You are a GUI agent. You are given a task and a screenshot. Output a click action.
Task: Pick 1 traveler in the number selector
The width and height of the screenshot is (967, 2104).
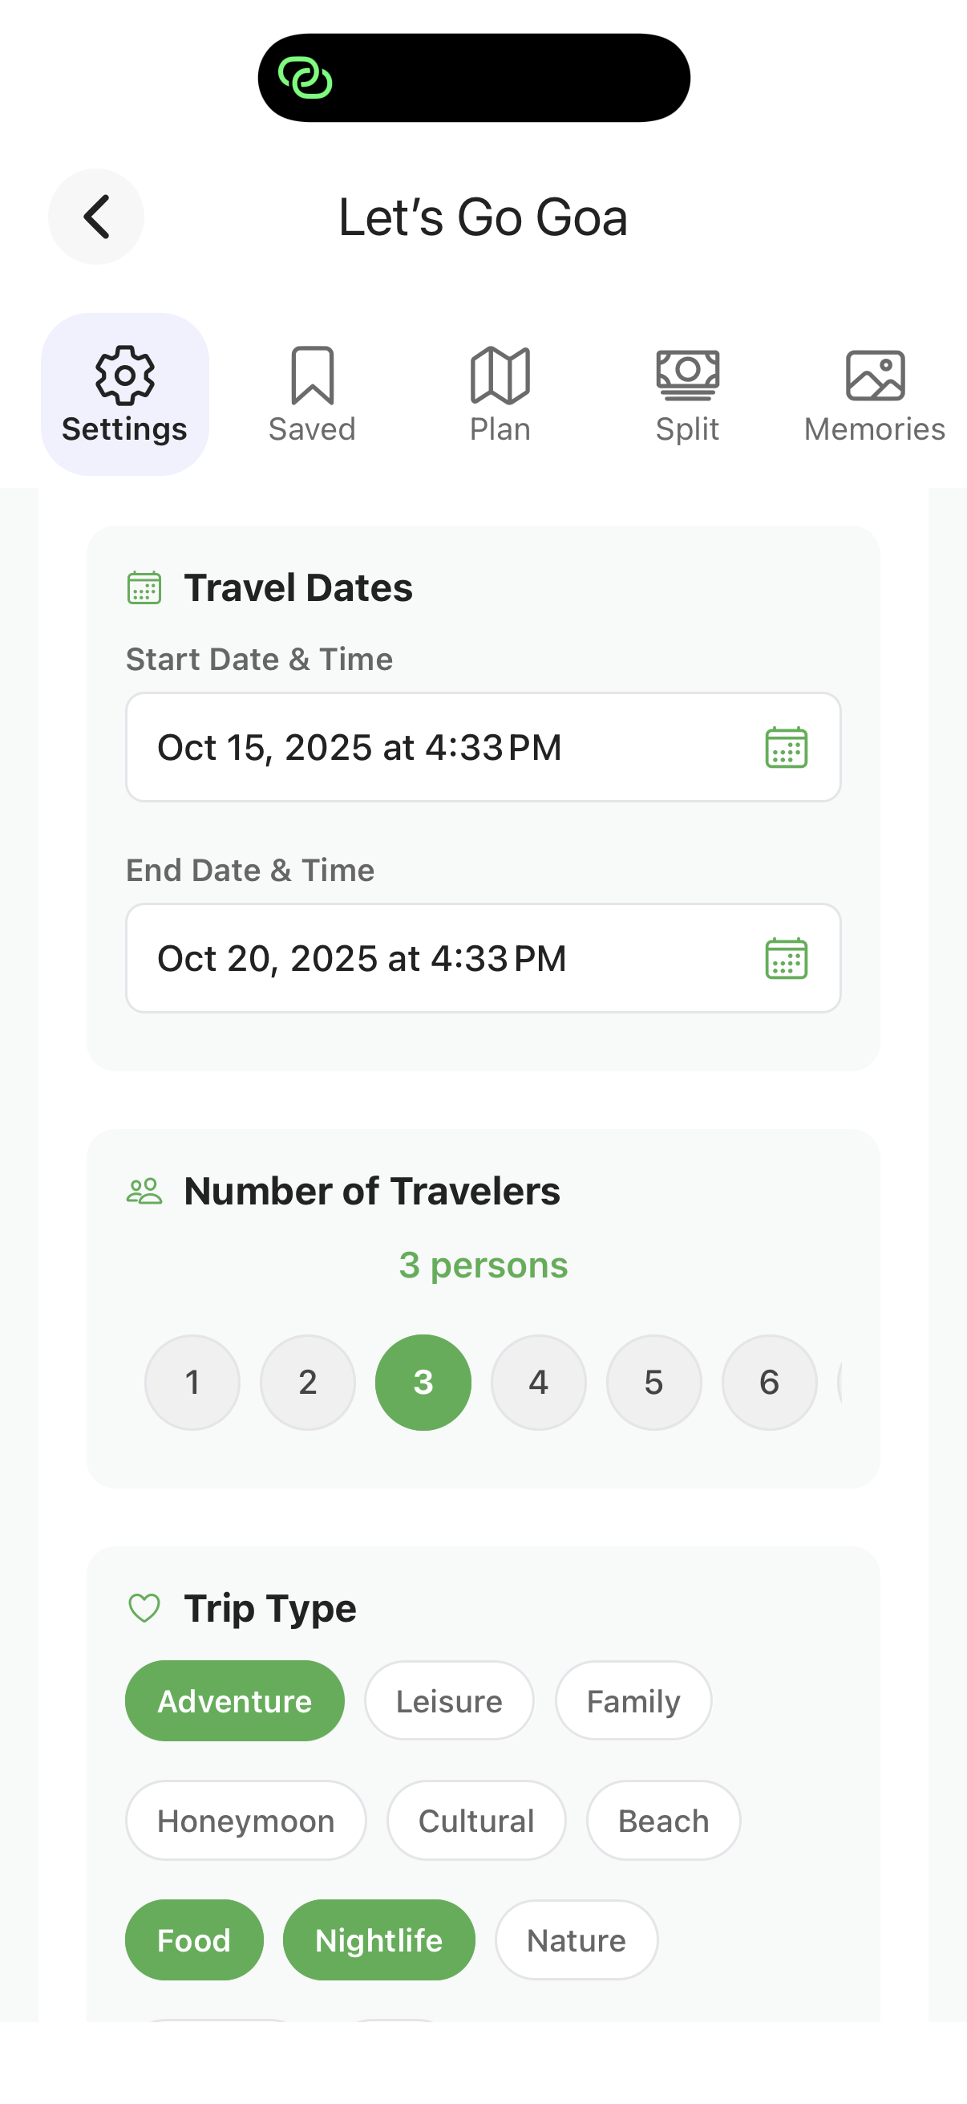192,1382
